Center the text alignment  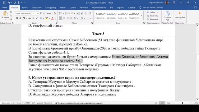pos(64,18)
